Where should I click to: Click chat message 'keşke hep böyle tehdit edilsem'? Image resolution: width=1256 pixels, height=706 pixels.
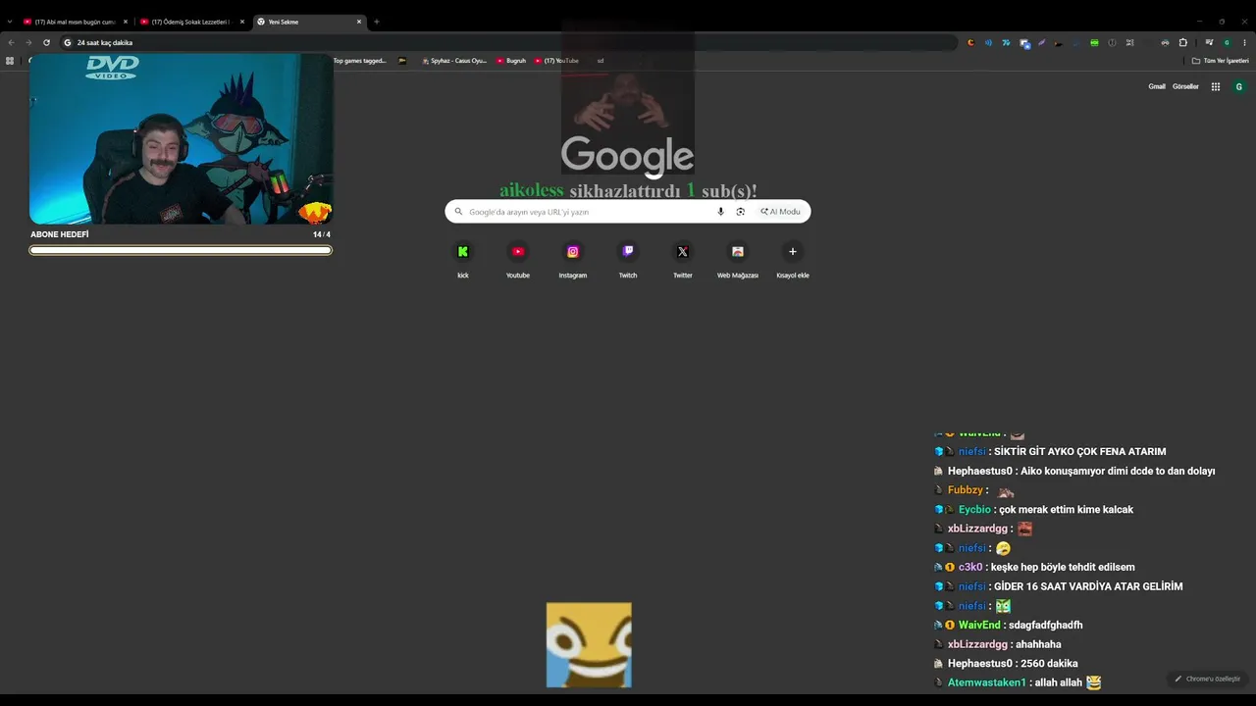[1063, 568]
